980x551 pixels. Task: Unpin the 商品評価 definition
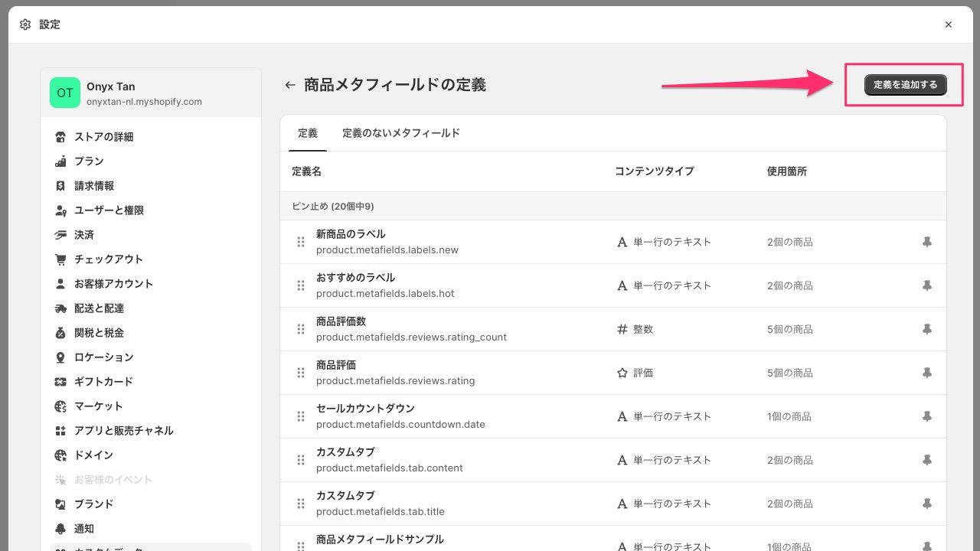tap(926, 373)
